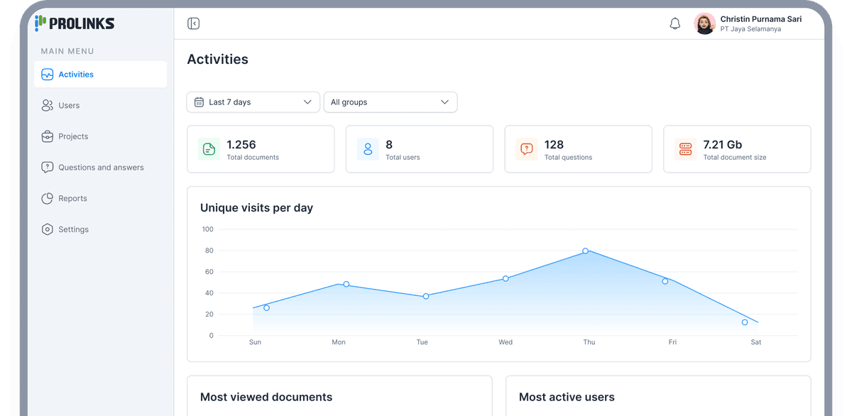The height and width of the screenshot is (416, 852).
Task: Click the Reports pie chart icon
Action: click(48, 199)
